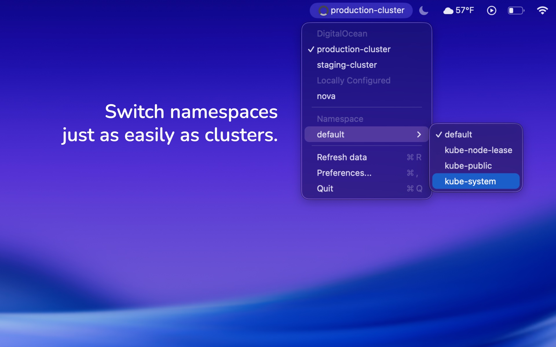
Task: Click the DigitalOcean section header
Action: click(342, 34)
